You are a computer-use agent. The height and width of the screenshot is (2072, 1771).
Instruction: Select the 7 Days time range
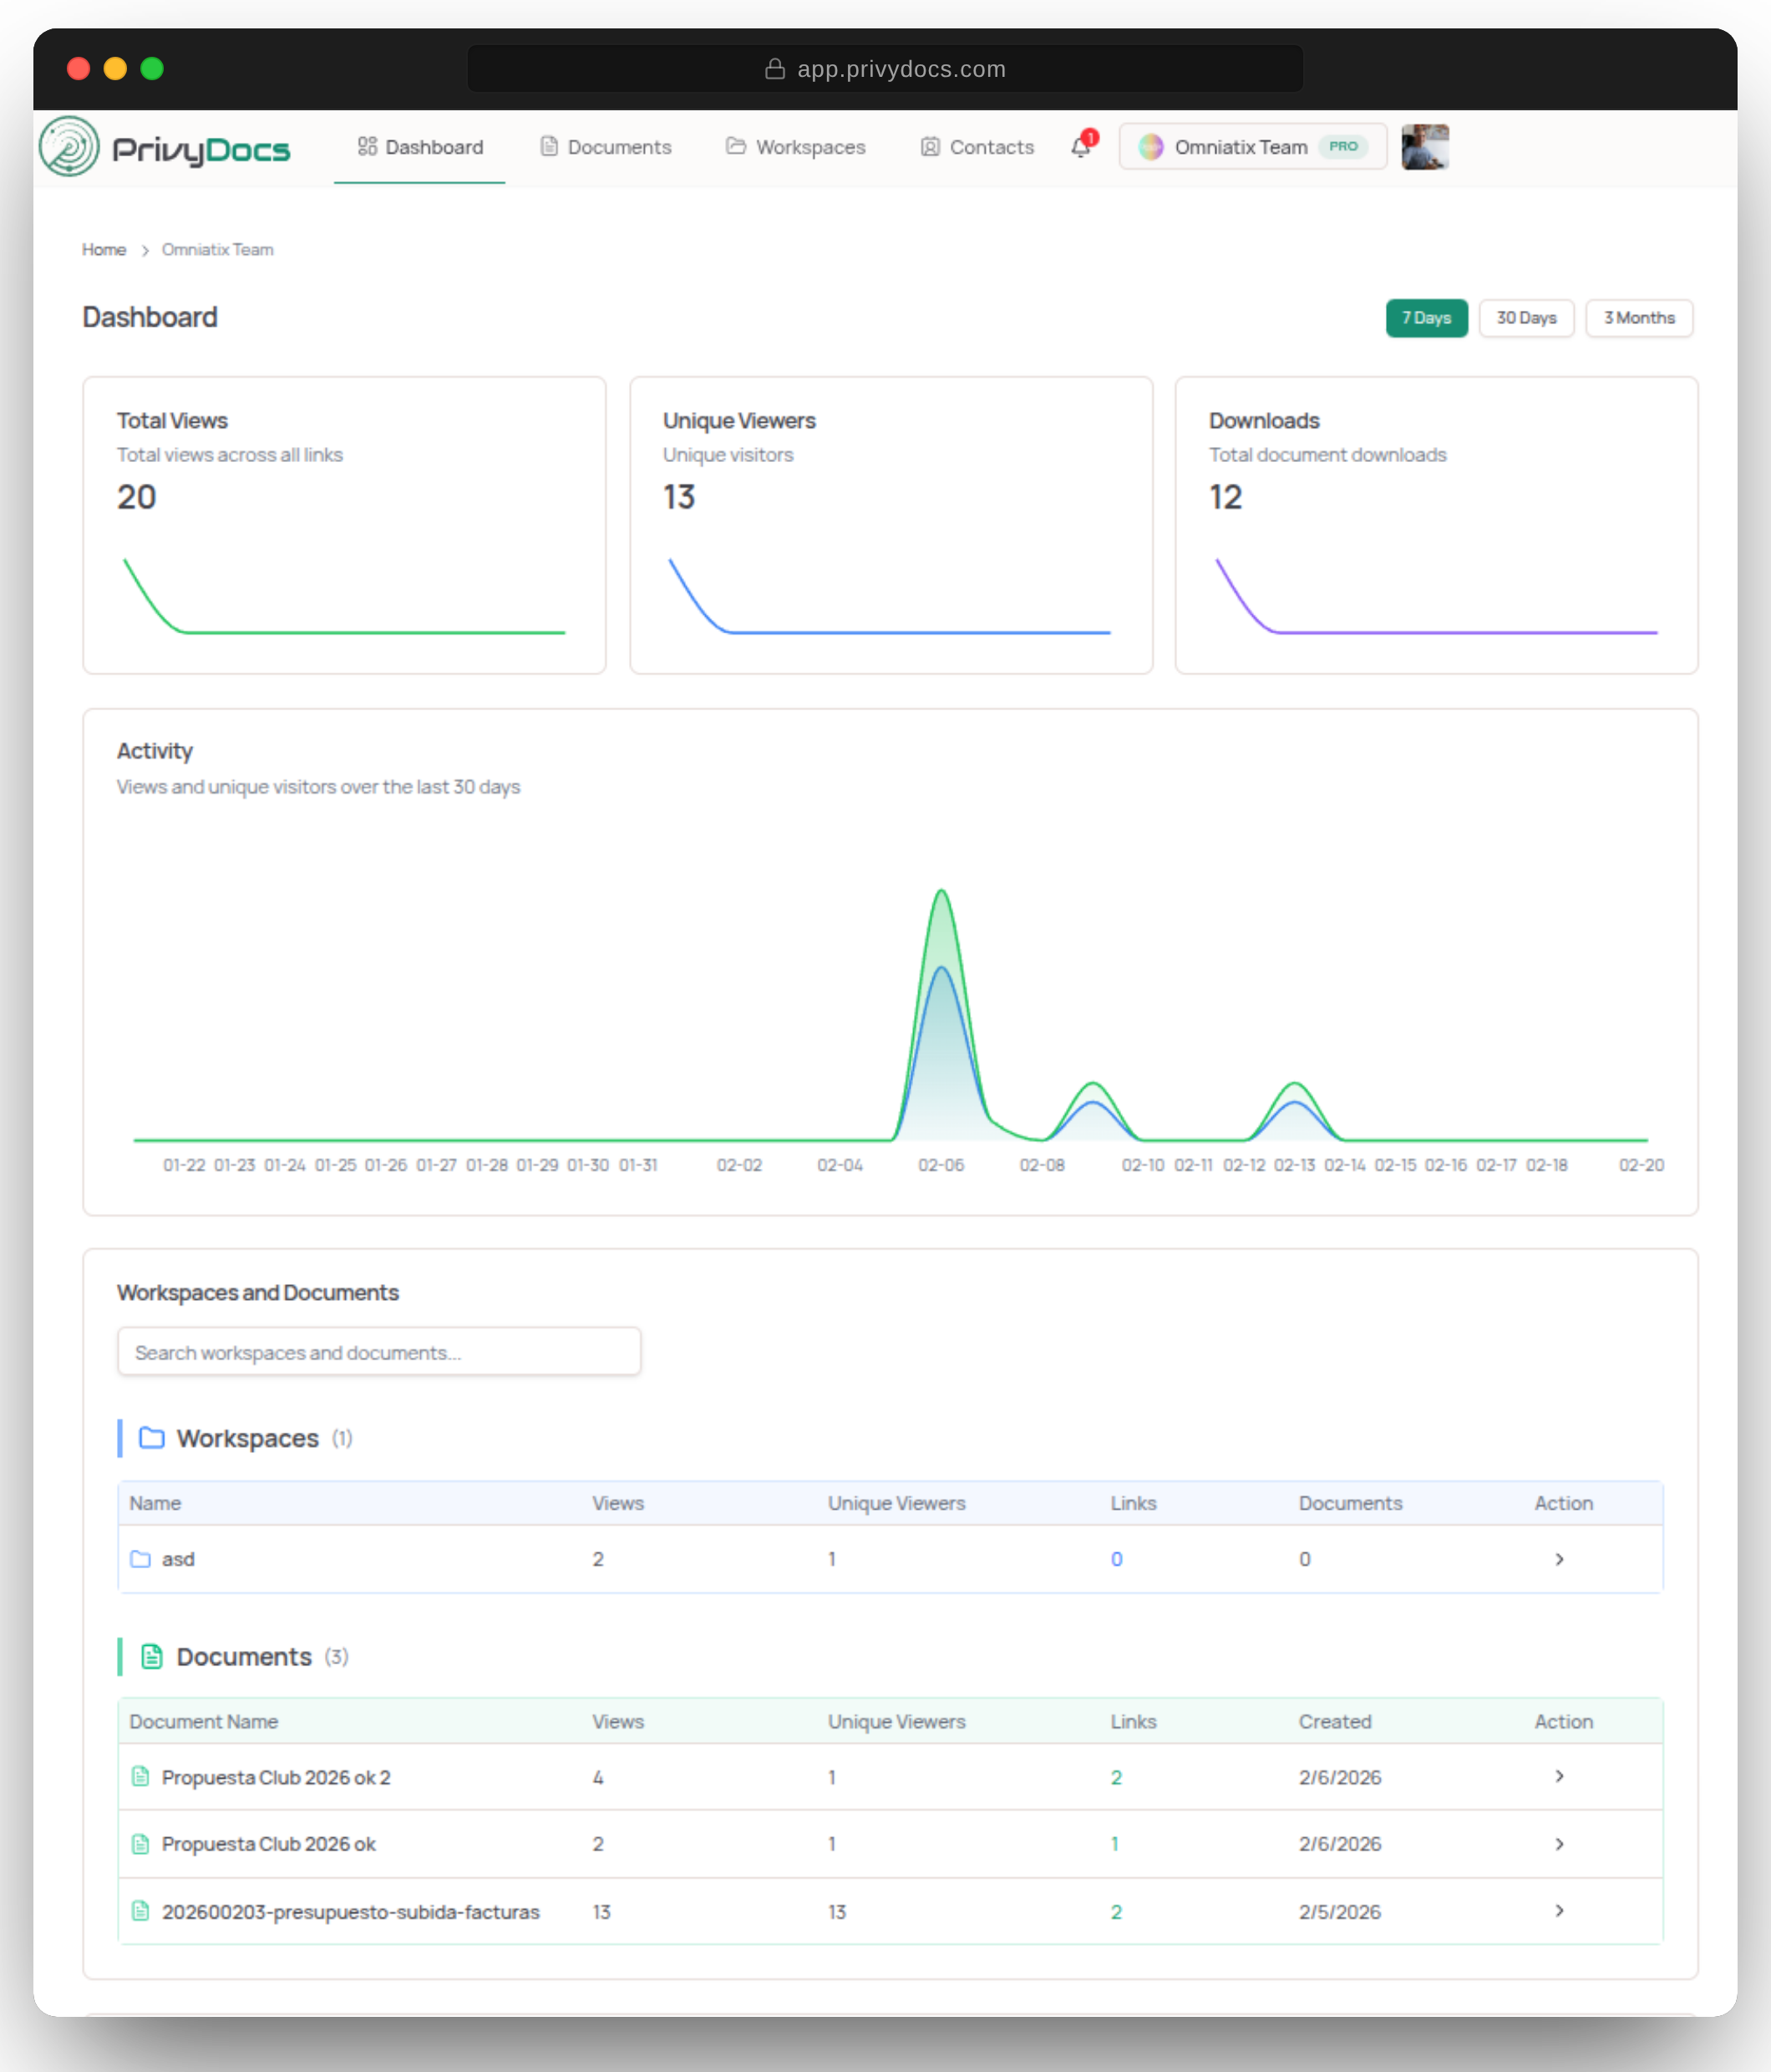click(1426, 318)
